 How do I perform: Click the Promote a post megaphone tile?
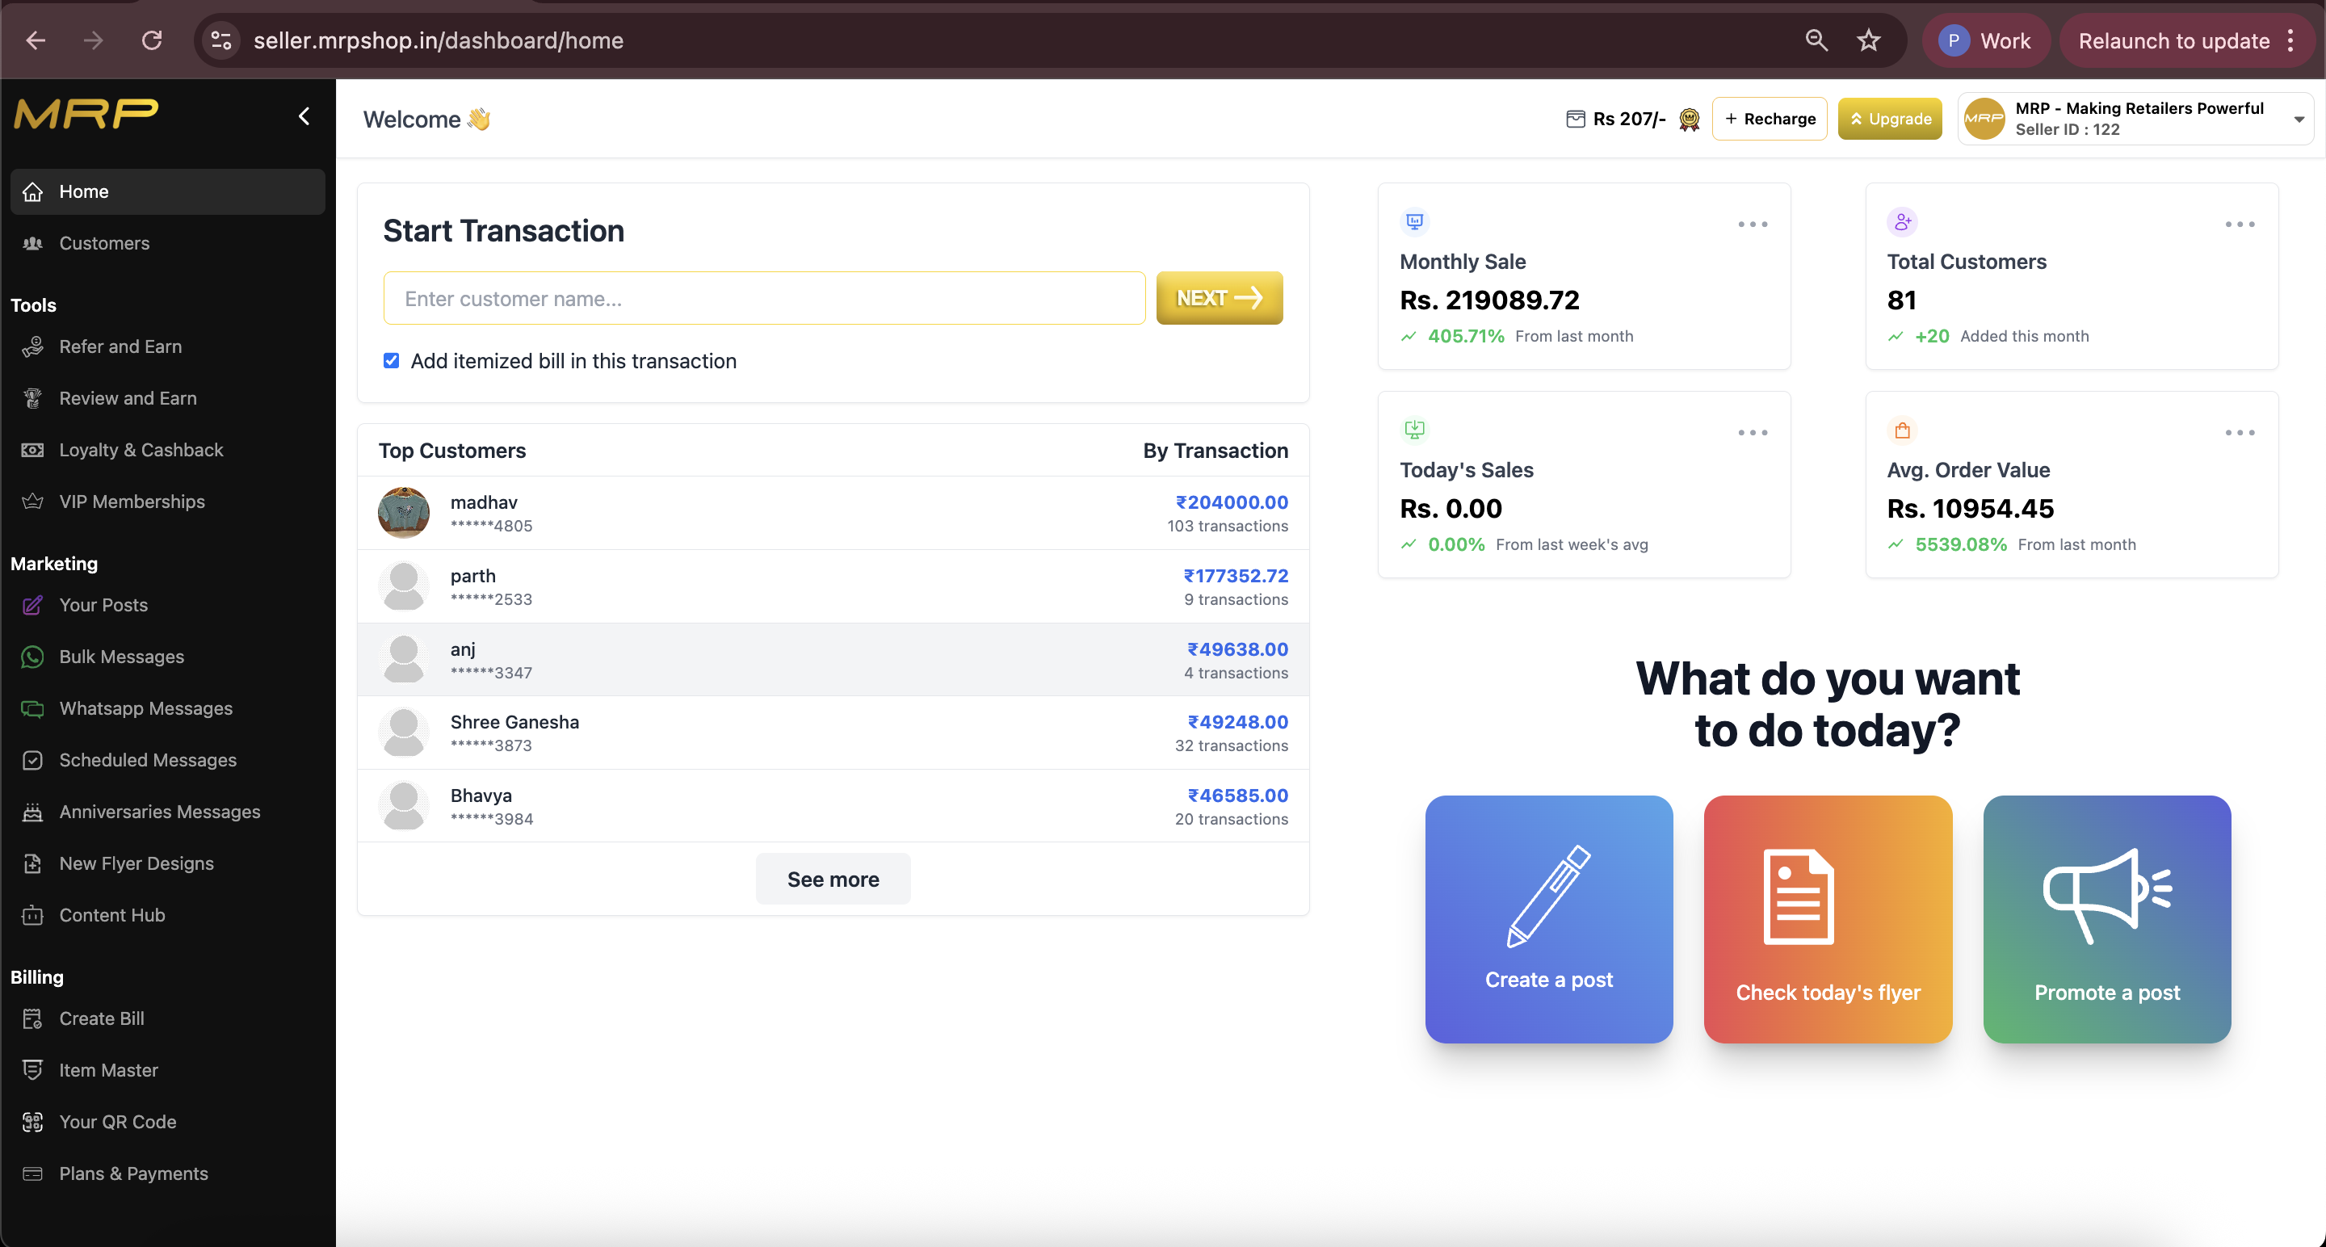pos(2106,918)
